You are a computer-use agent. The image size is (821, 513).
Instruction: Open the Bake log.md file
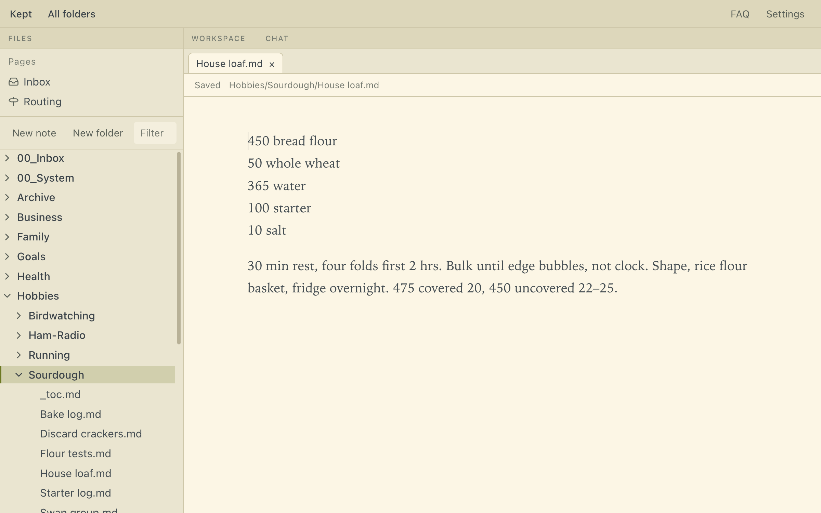coord(70,414)
